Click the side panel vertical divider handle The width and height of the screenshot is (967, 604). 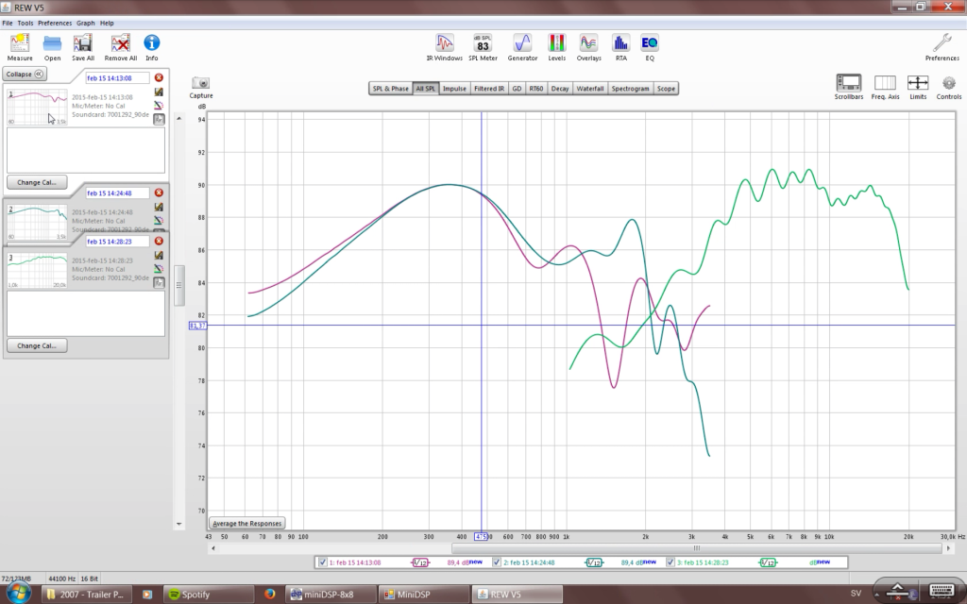[178, 285]
